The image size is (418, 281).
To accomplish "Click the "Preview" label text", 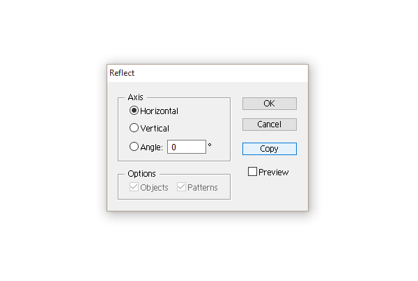I will (273, 172).
